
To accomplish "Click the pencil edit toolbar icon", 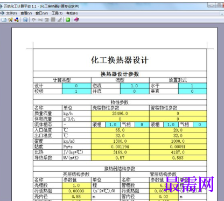I will coord(60,20).
